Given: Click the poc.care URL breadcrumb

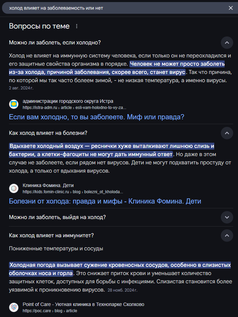Looking at the screenshot, I should click(50, 311).
